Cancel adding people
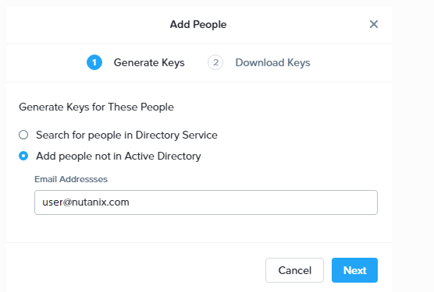This screenshot has width=434, height=292. 294,270
